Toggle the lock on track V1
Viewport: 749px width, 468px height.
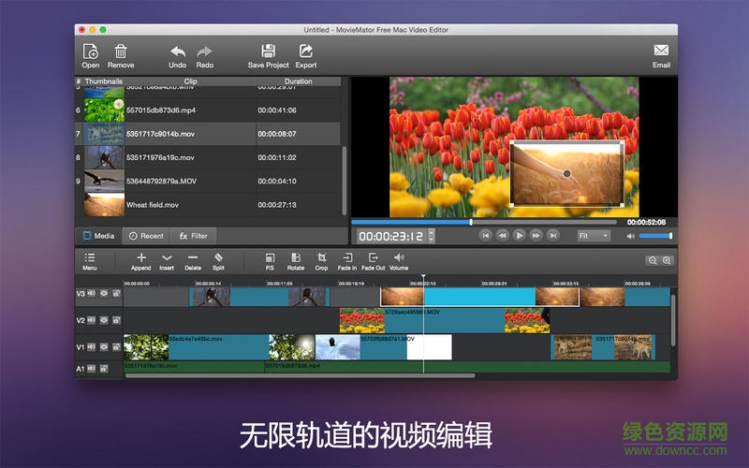116,346
